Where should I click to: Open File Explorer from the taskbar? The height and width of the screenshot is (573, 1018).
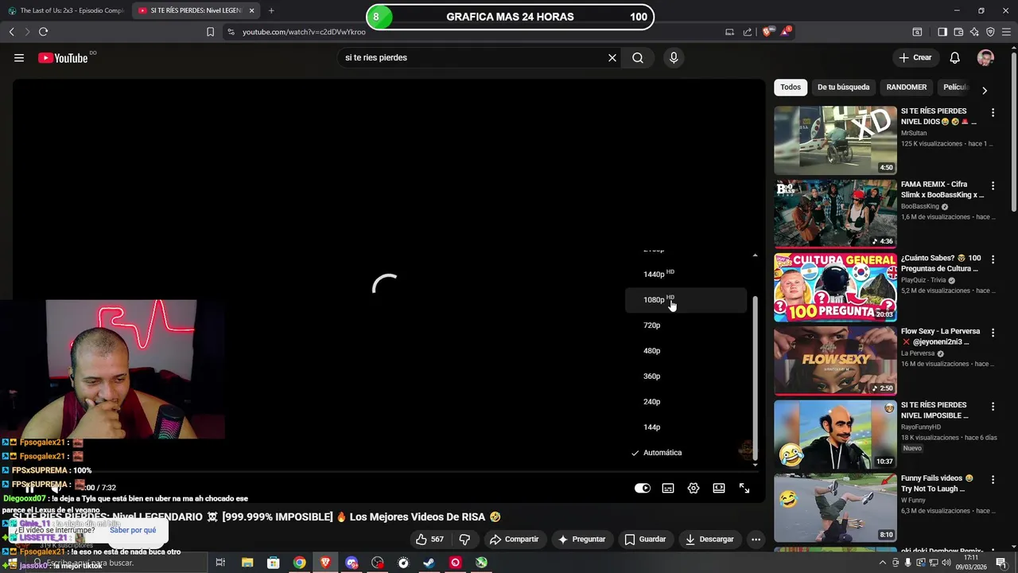point(247,563)
